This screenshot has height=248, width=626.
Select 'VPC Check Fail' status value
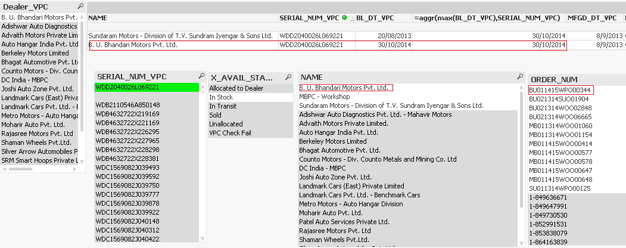(x=251, y=133)
